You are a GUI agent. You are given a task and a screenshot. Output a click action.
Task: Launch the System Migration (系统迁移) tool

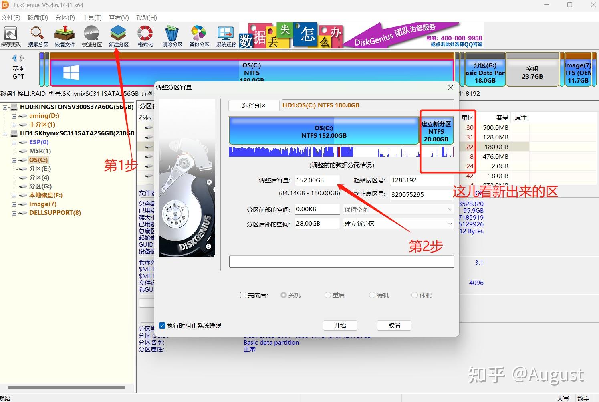point(226,36)
